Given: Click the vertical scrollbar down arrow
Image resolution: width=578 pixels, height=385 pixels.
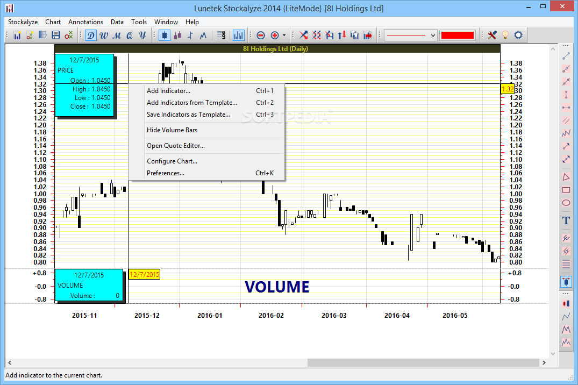Looking at the screenshot, I should tap(553, 354).
